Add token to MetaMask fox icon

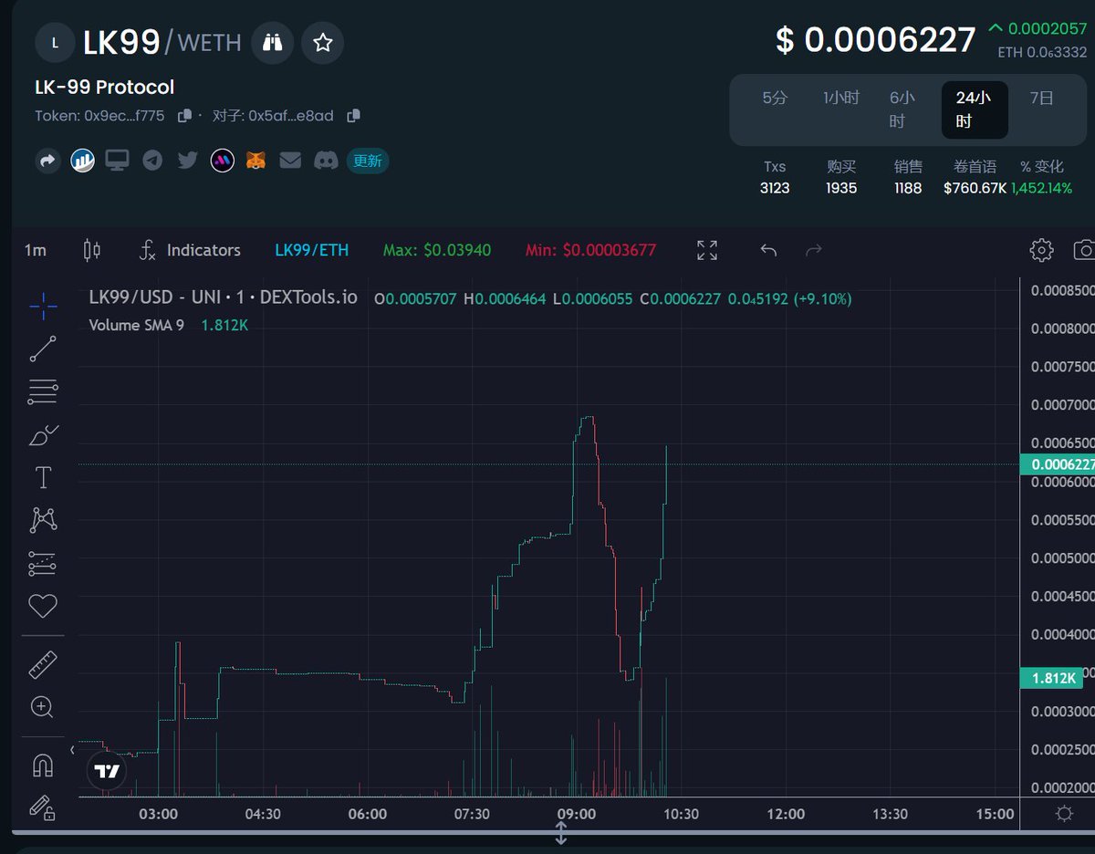[x=257, y=161]
